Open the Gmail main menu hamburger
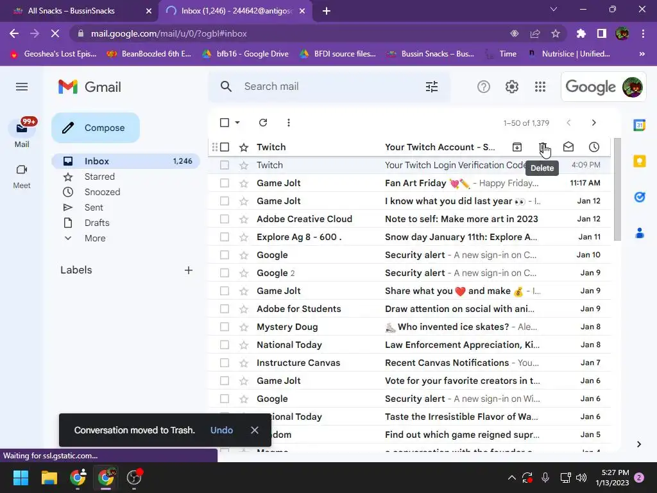657x493 pixels. pyautogui.click(x=22, y=87)
